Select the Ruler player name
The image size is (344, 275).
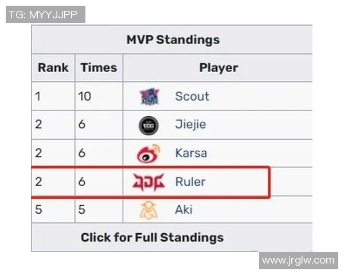tap(190, 182)
